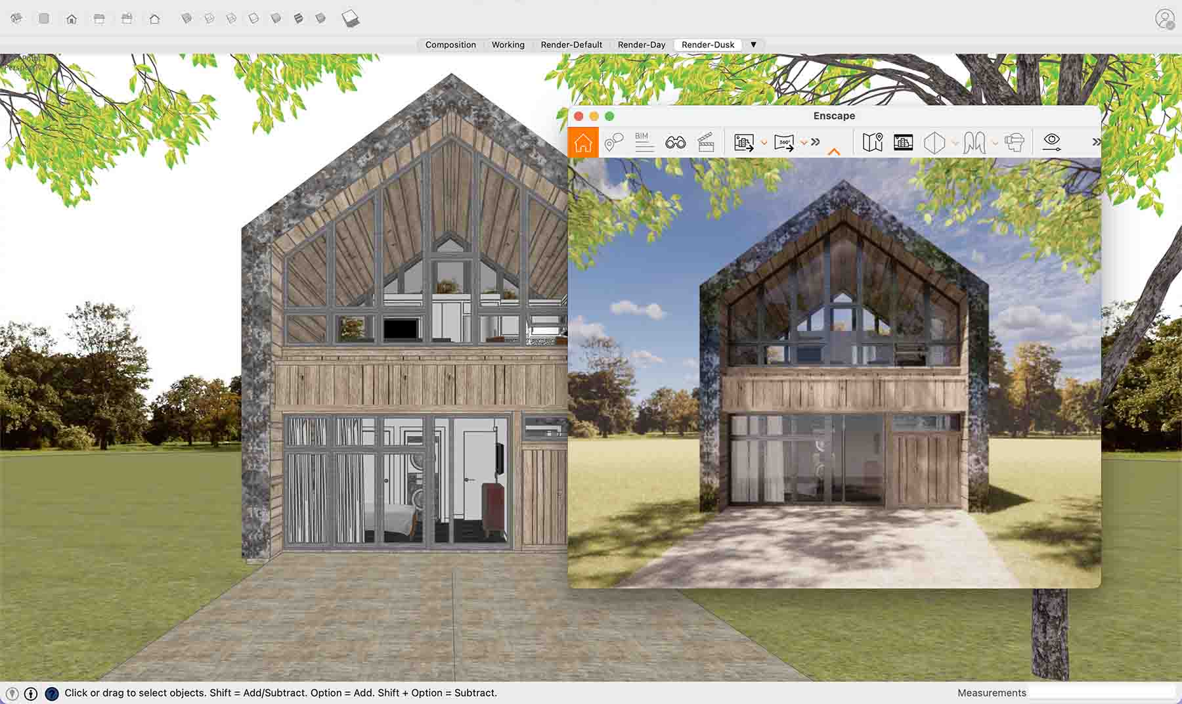Select the binoculars view tool
Screen dimensions: 1182x704
click(x=676, y=142)
